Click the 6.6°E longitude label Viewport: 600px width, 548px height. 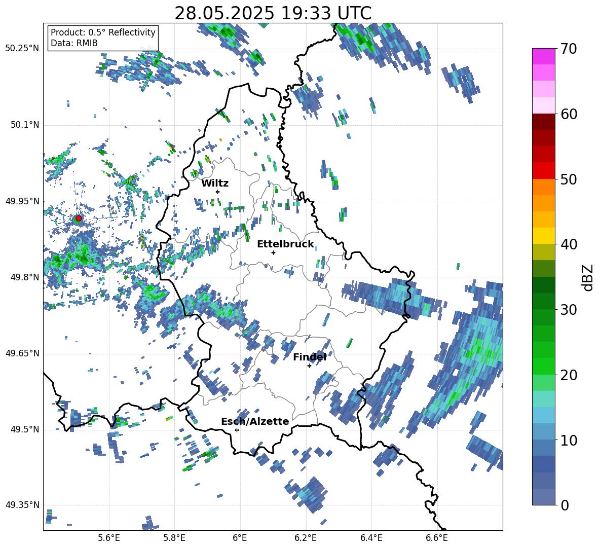pyautogui.click(x=437, y=538)
